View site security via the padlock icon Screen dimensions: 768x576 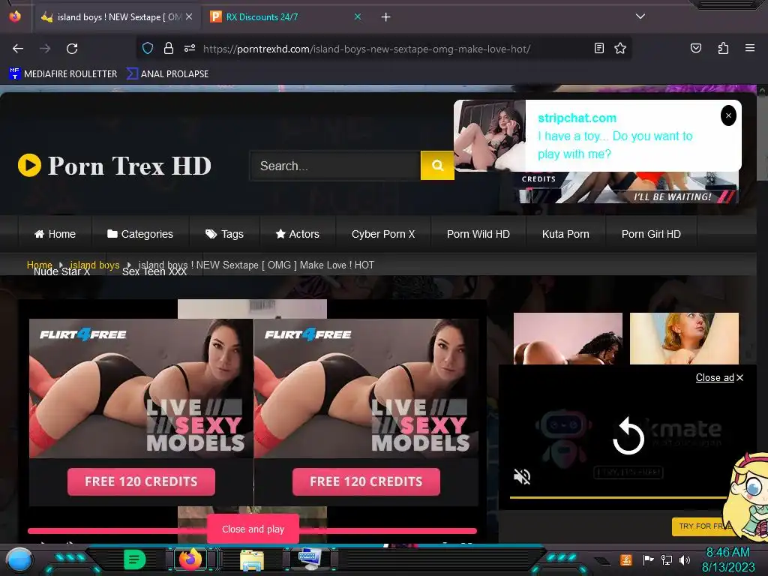[x=169, y=48]
